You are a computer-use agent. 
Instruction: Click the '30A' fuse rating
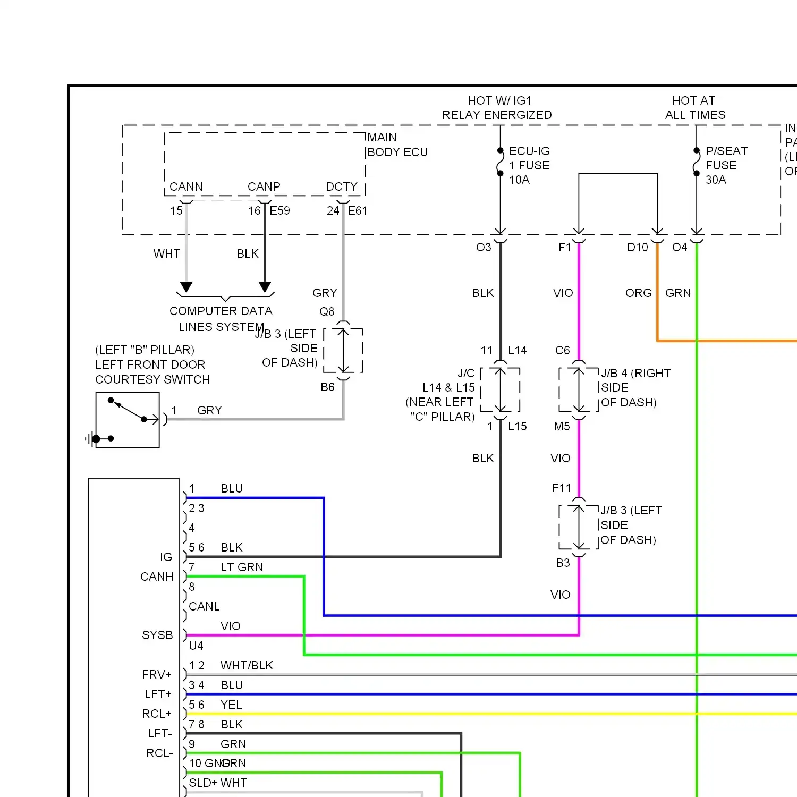[x=716, y=180]
